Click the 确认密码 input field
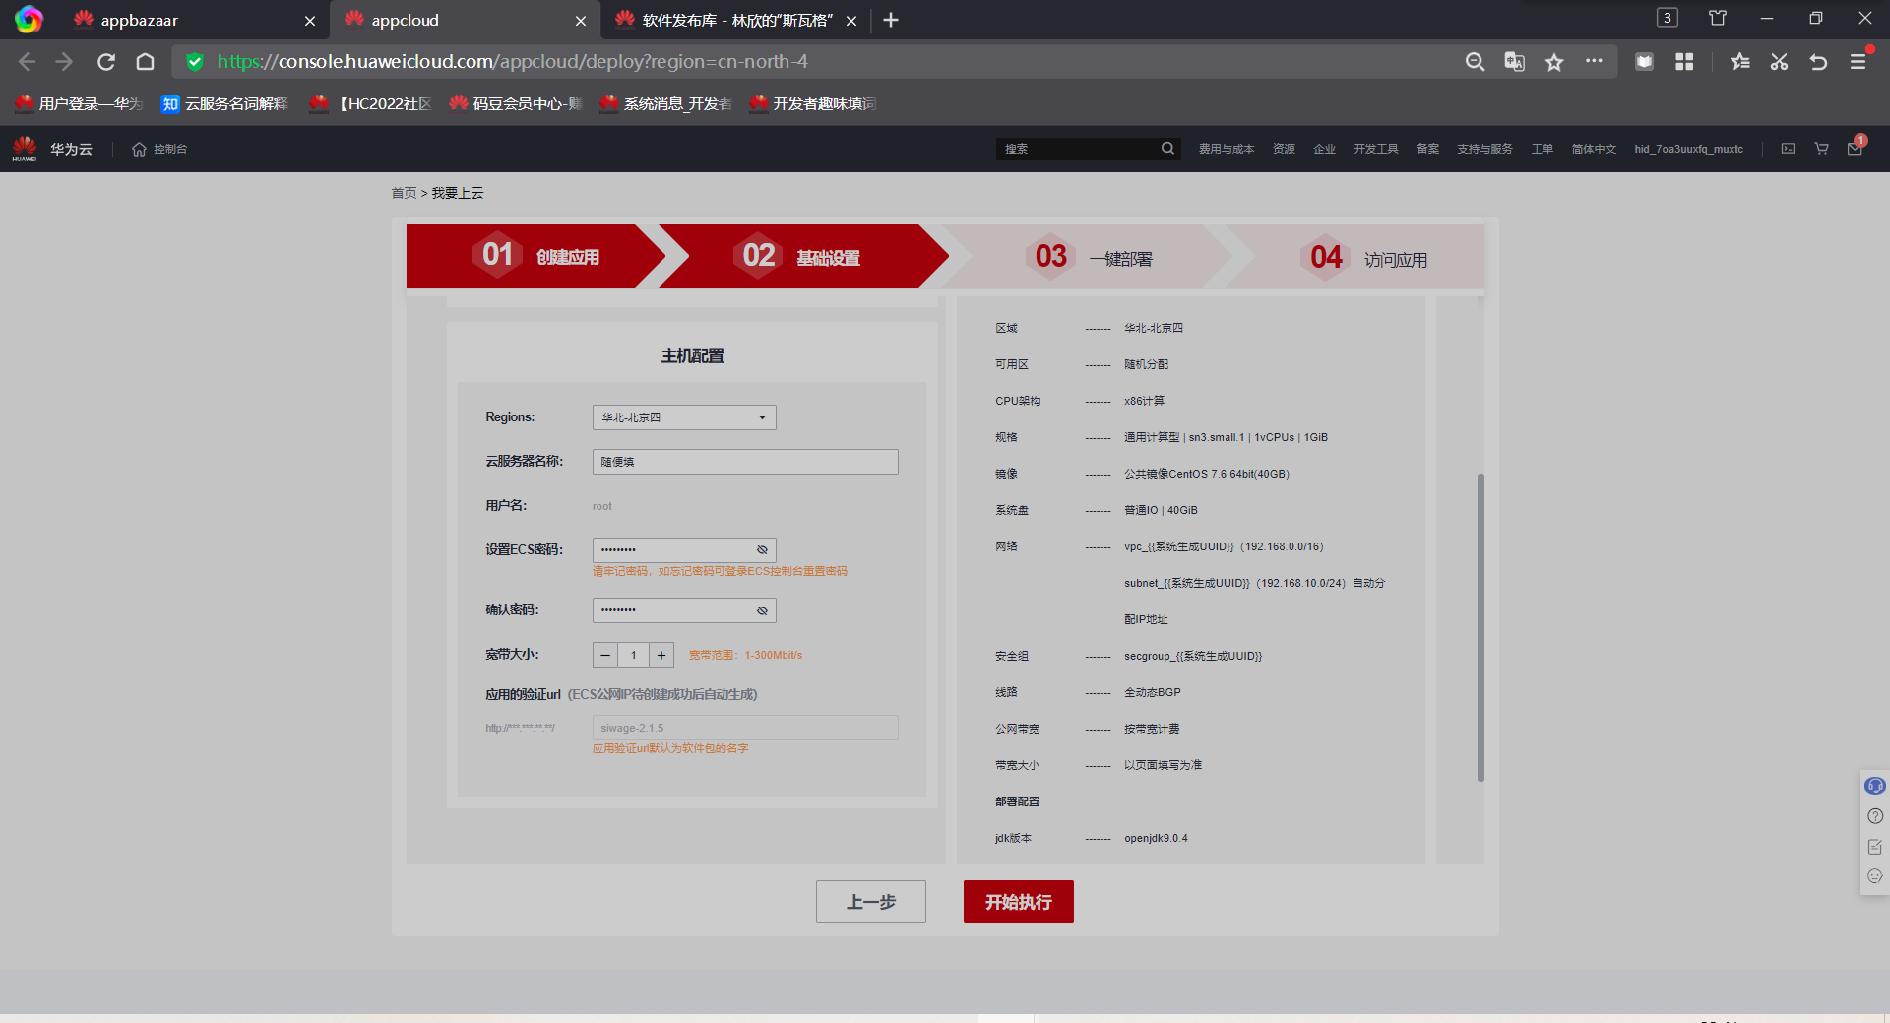This screenshot has width=1890, height=1023. [x=684, y=611]
